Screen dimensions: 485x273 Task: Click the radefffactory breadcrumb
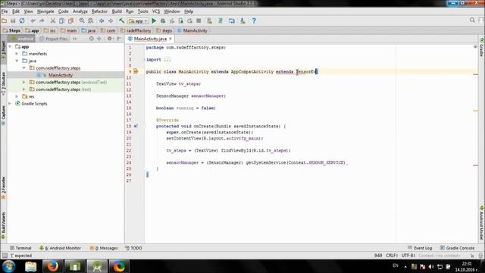click(x=136, y=30)
